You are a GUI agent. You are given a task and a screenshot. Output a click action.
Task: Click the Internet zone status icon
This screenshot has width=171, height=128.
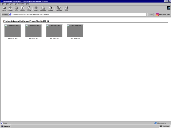click(155, 123)
